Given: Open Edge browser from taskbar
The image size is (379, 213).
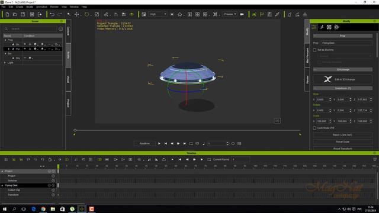Looking at the screenshot, I should coord(34,209).
